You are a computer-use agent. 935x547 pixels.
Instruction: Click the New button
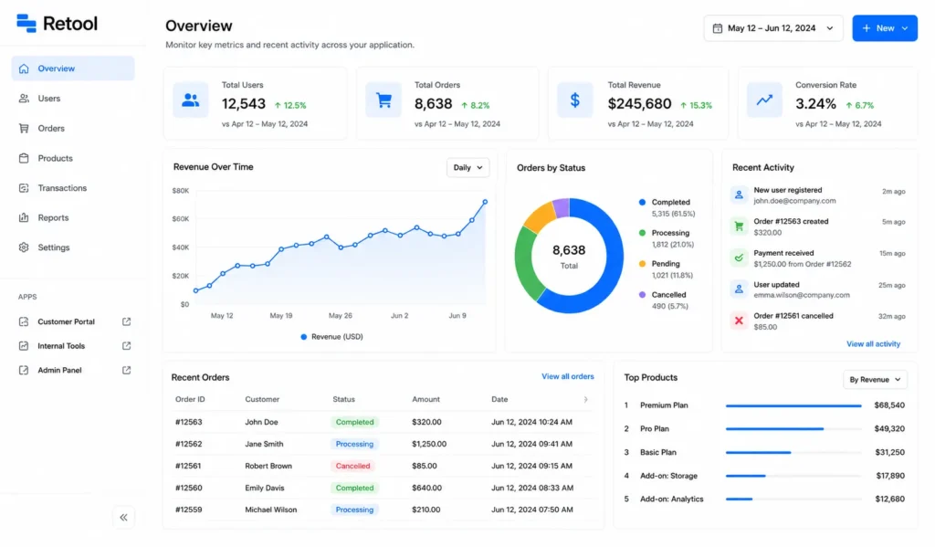[x=885, y=28]
